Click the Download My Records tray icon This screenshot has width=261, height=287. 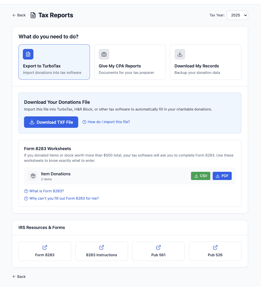(x=180, y=54)
